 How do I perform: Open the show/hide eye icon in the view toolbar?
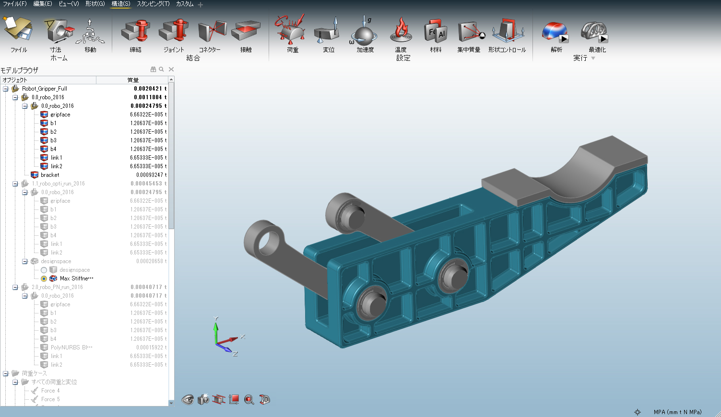click(188, 399)
